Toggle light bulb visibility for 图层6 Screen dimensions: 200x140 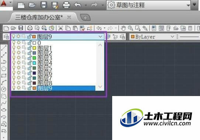[x=14, y=73]
